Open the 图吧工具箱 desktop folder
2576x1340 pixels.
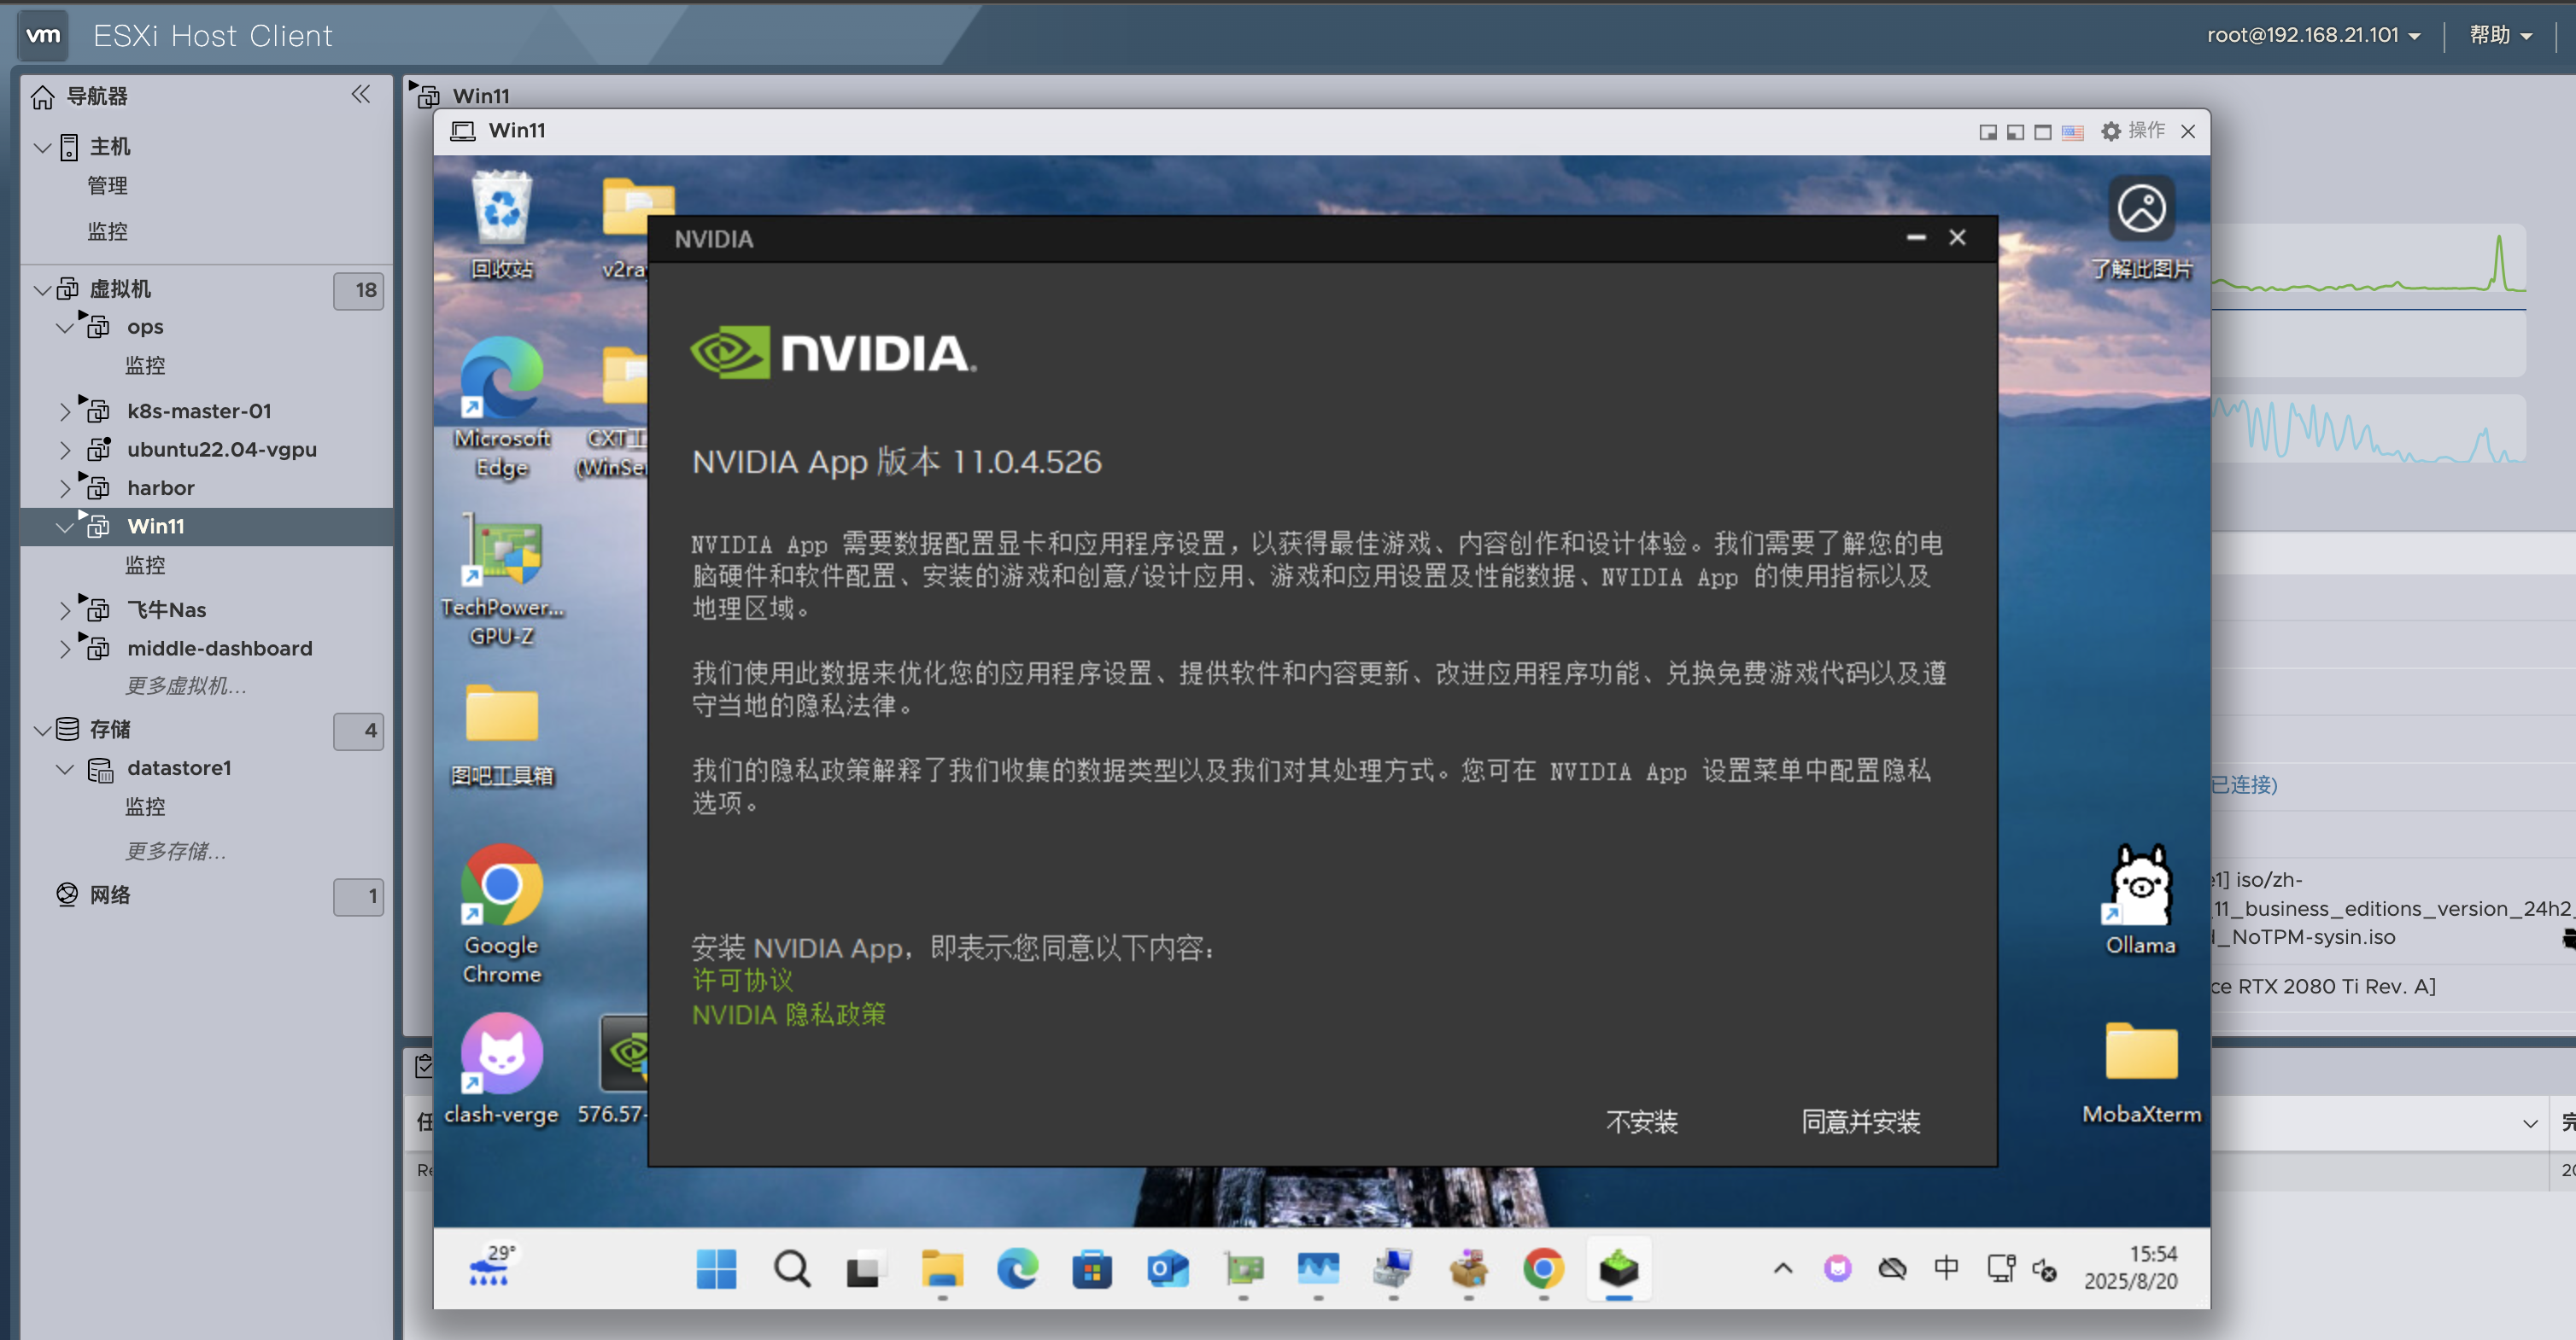[501, 712]
